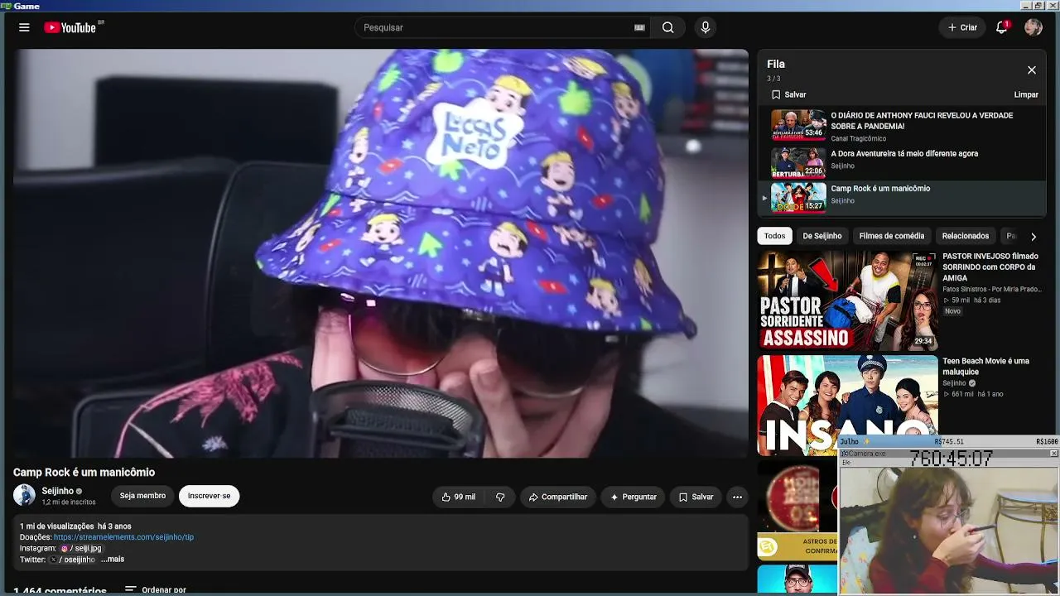Screen dimensions: 1060x596
Task: Select 'Camp Rock é um manicômio' queue item
Action: coord(903,197)
